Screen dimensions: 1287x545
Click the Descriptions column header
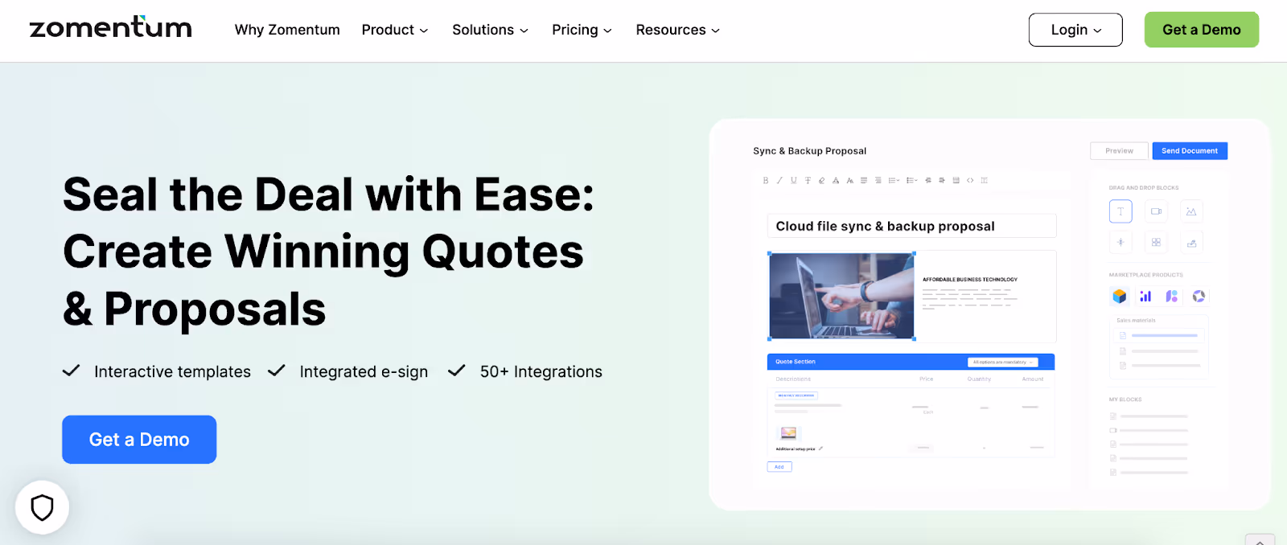tap(793, 379)
